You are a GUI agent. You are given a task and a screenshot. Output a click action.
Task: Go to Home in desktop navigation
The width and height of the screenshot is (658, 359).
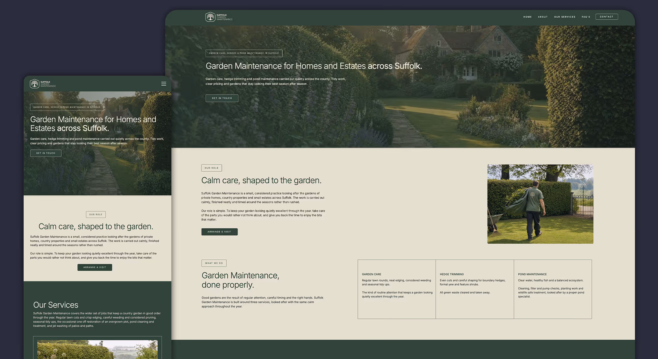pos(527,17)
